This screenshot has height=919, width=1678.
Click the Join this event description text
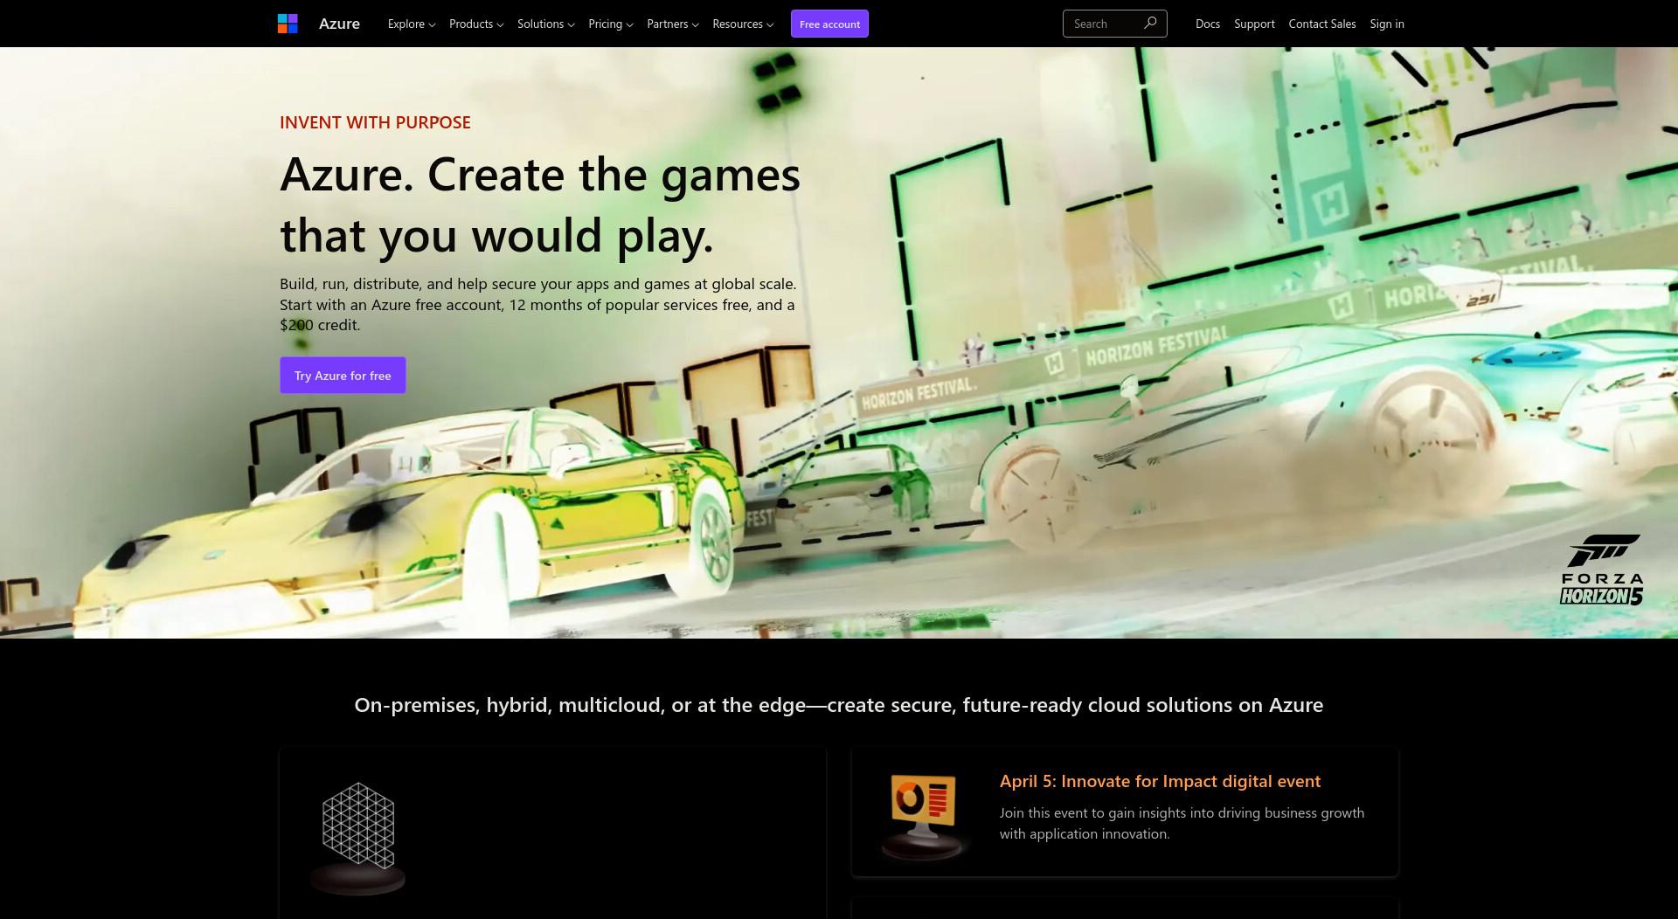point(1182,823)
